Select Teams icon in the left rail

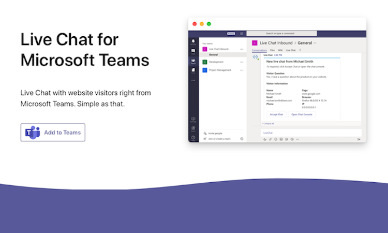(193, 61)
